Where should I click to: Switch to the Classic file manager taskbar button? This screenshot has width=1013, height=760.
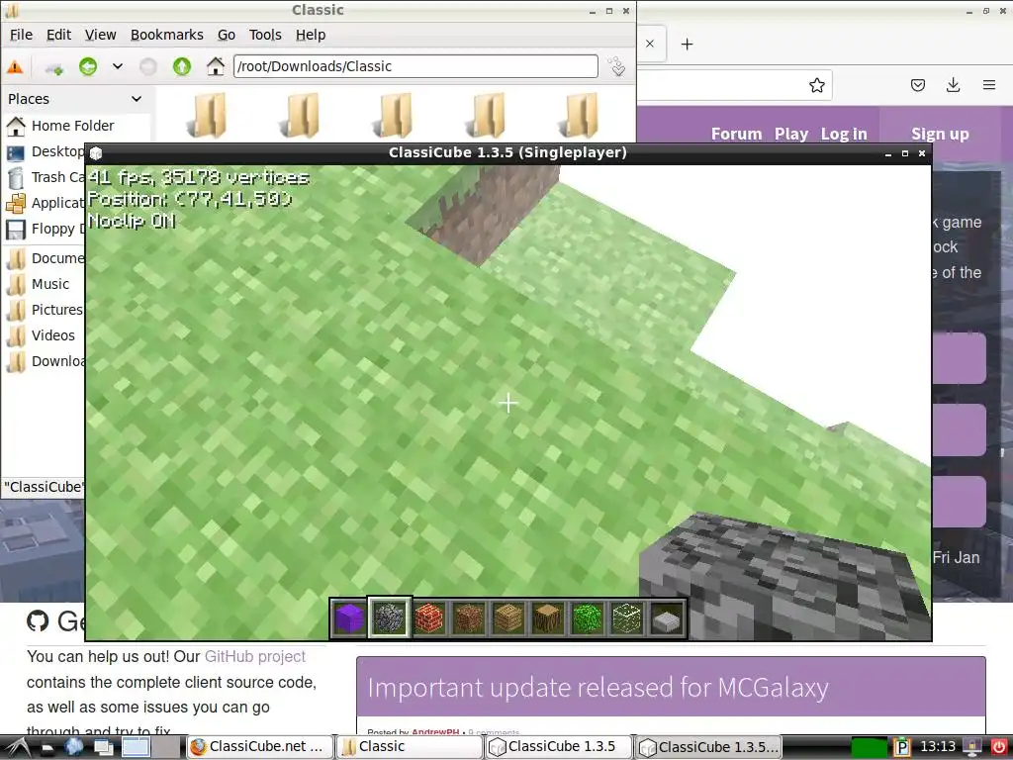click(411, 747)
